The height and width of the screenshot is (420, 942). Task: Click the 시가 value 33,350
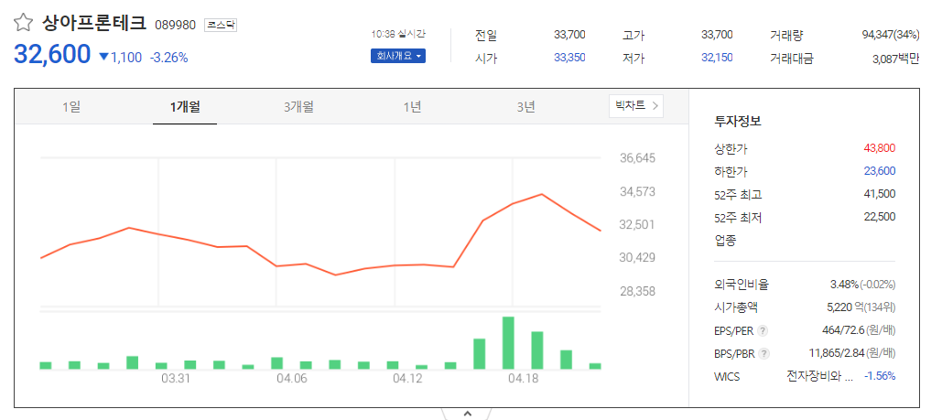click(x=569, y=59)
